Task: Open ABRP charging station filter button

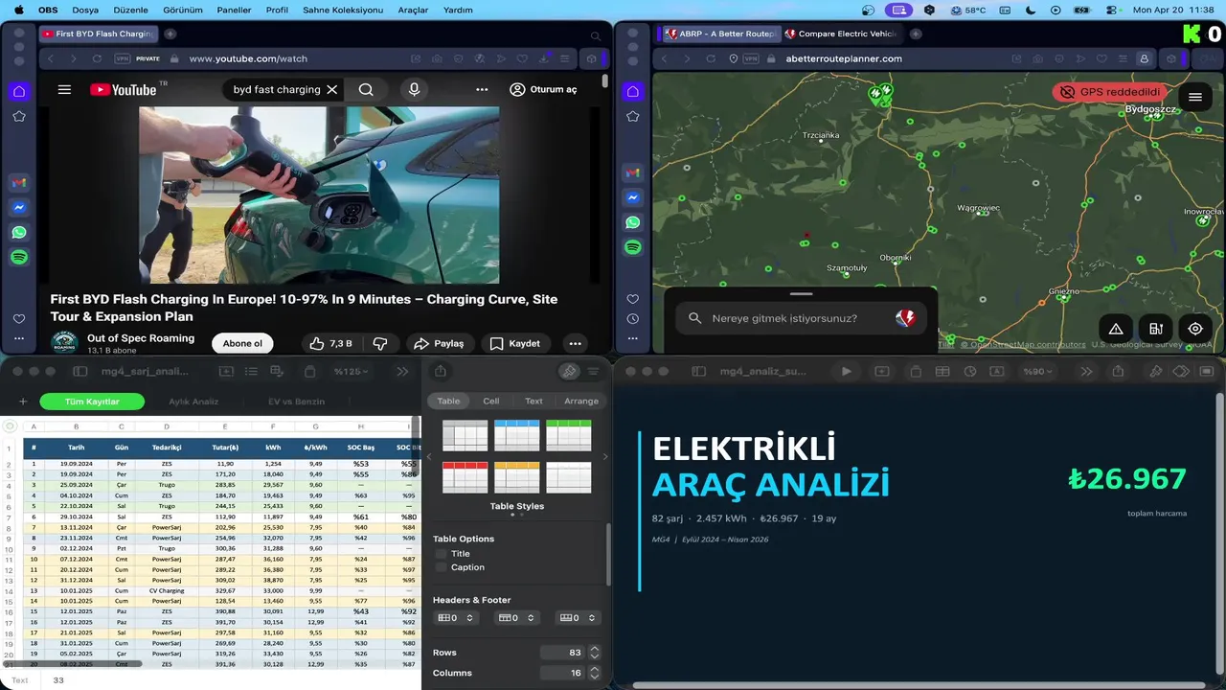Action: point(1156,329)
